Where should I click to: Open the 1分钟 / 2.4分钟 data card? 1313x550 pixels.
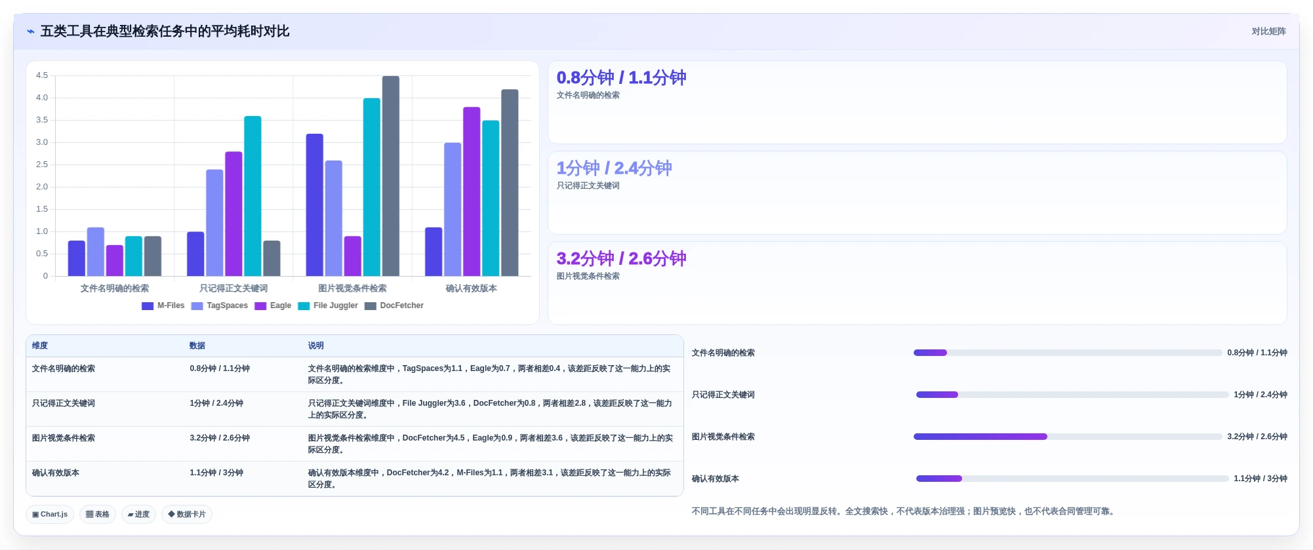click(917, 193)
